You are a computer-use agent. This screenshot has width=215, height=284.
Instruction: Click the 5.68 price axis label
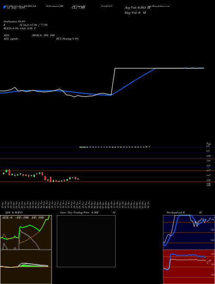tap(208, 161)
